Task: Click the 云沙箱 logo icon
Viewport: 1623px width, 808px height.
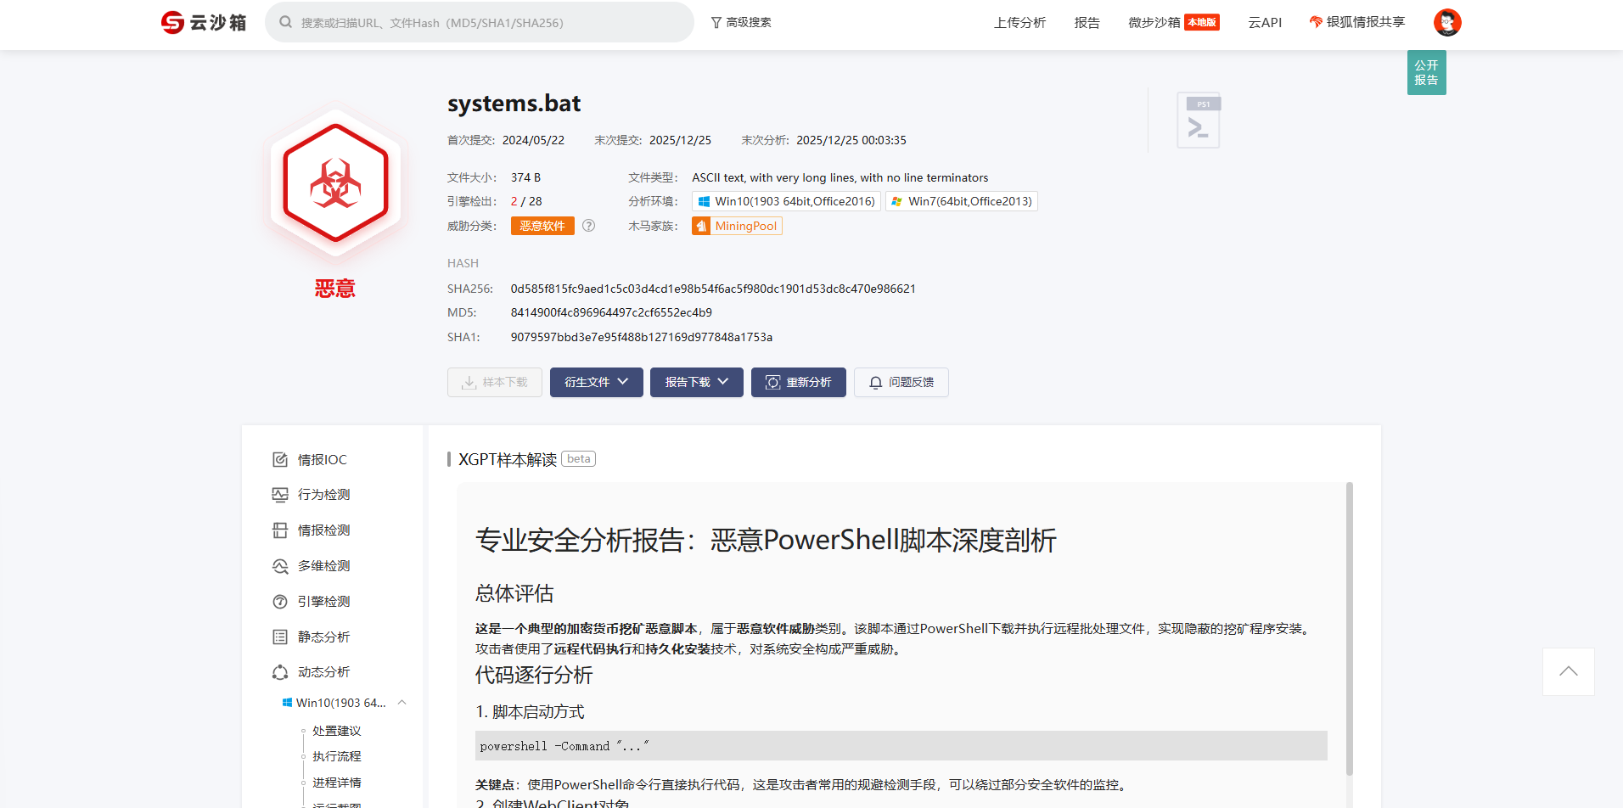Action: coord(173,23)
